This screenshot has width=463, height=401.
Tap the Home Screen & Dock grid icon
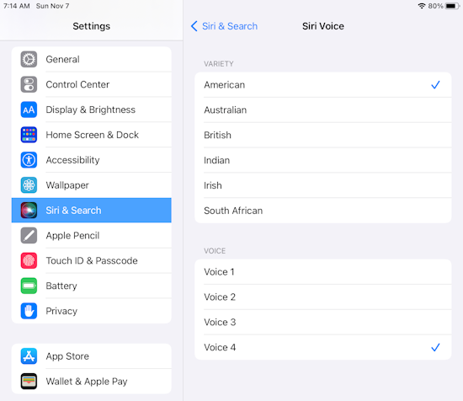[x=29, y=135]
